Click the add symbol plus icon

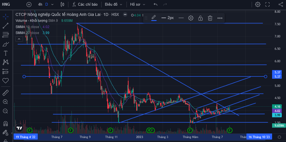pos(29,4)
